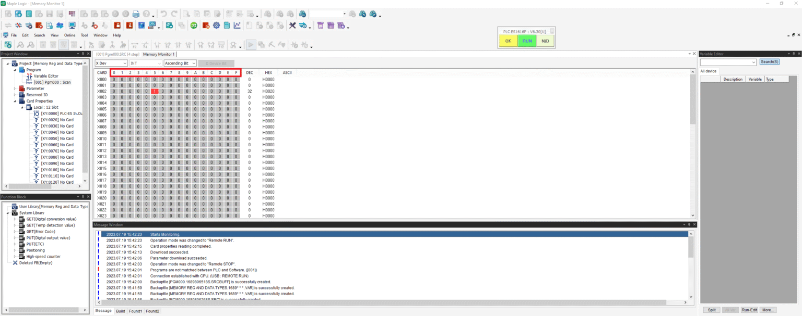Click the highlighted red cell in row X002
This screenshot has height=316, width=802.
click(x=155, y=91)
